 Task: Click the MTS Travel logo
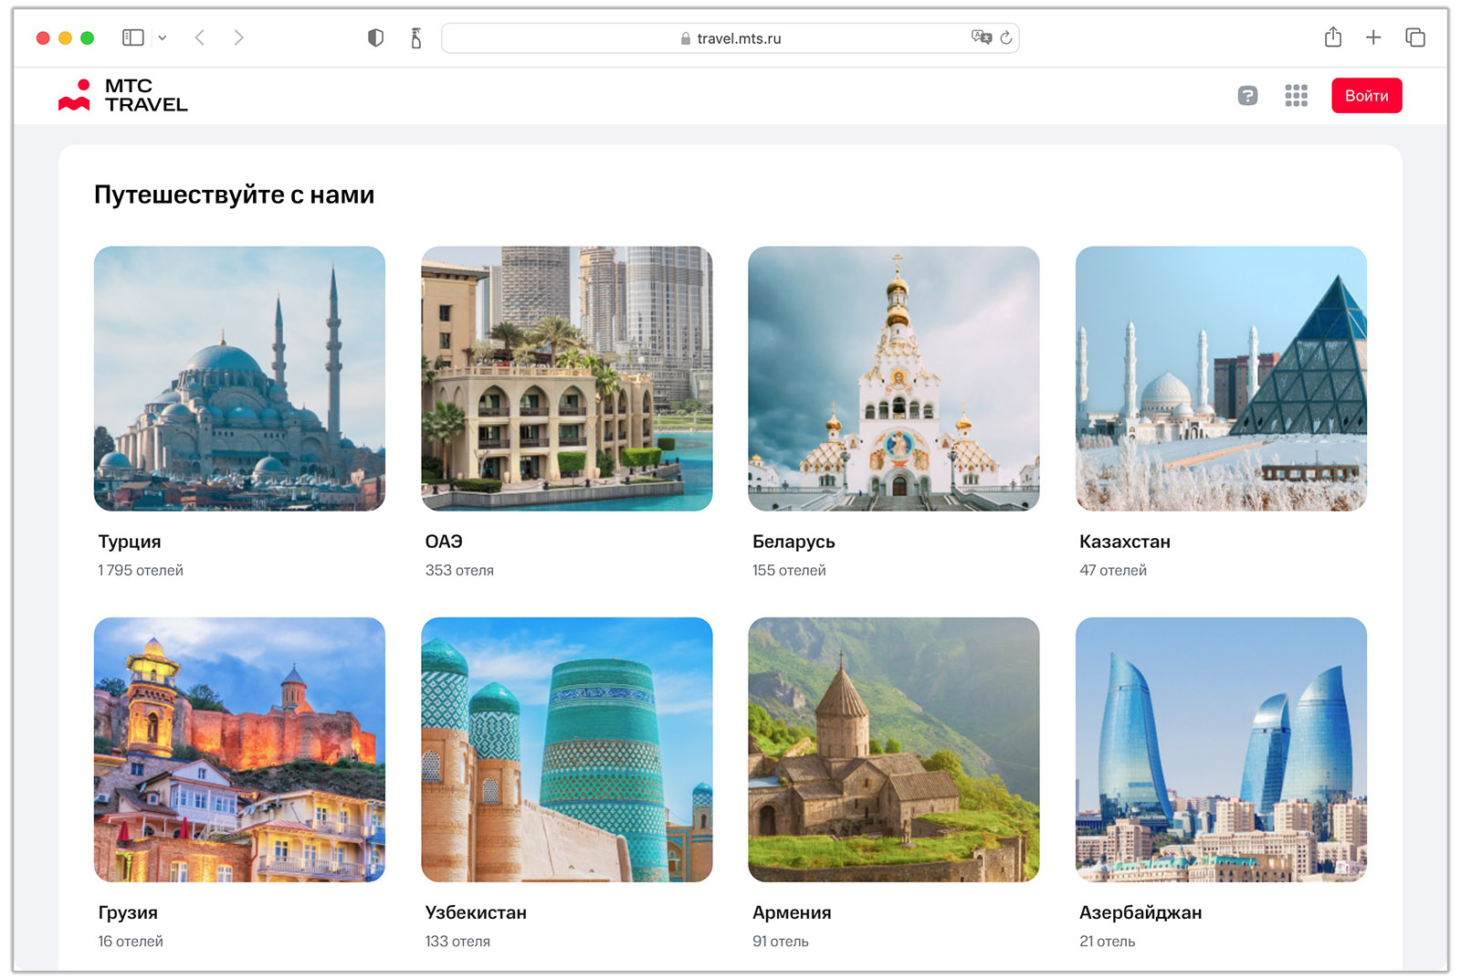tap(124, 95)
